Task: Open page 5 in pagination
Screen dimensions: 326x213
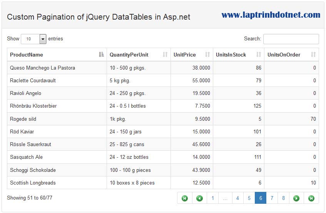Action: click(x=249, y=198)
